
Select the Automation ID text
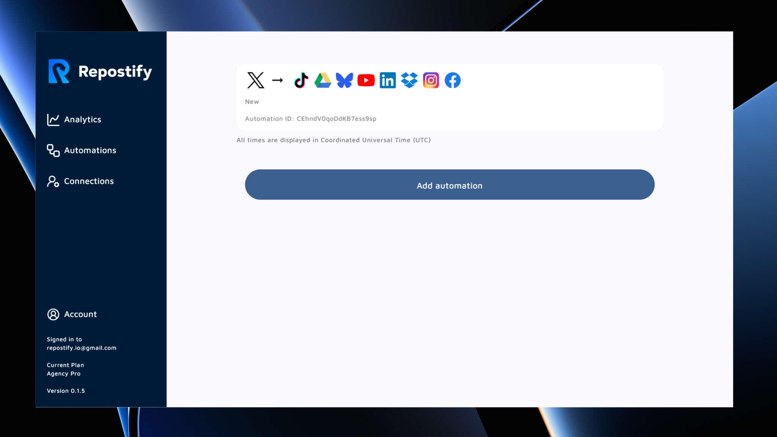click(x=310, y=118)
